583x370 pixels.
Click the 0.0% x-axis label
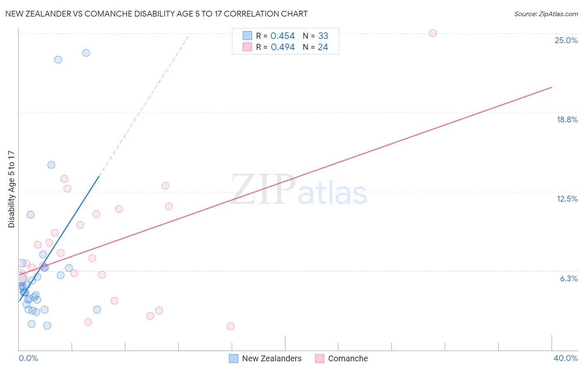pos(28,358)
